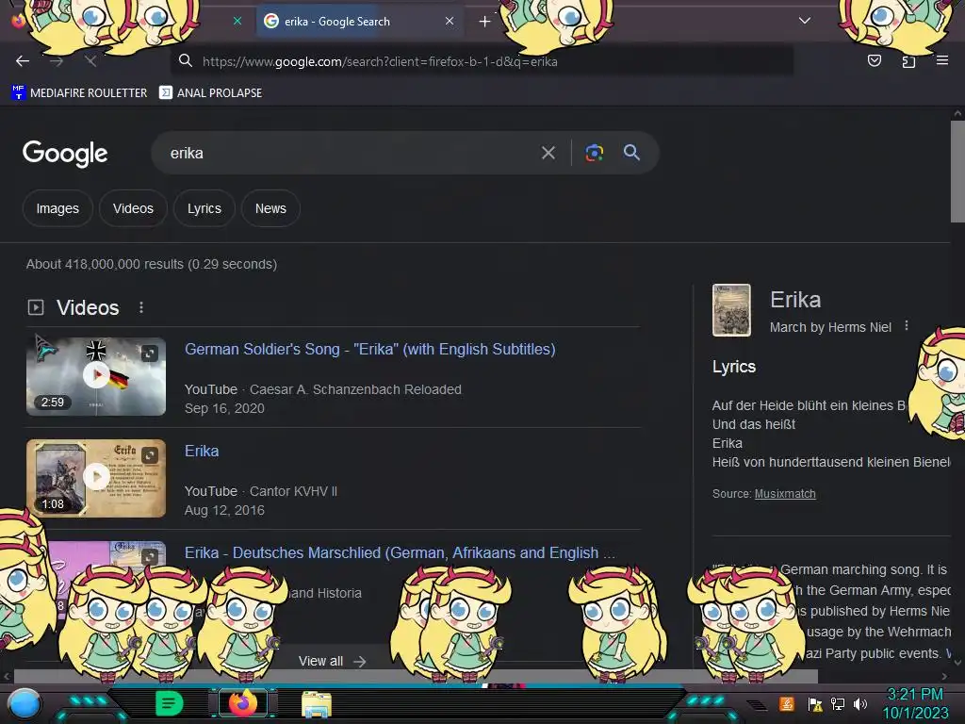Switch to the Lyrics filter
This screenshot has width=965, height=724.
click(x=204, y=208)
